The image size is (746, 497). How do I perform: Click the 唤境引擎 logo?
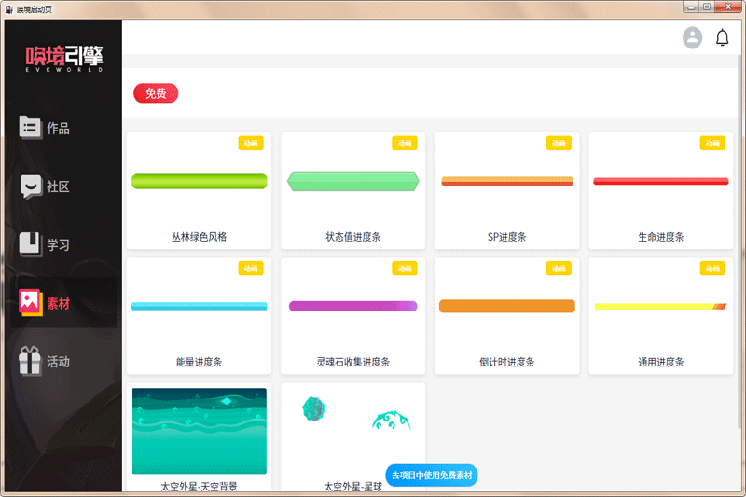coord(64,59)
